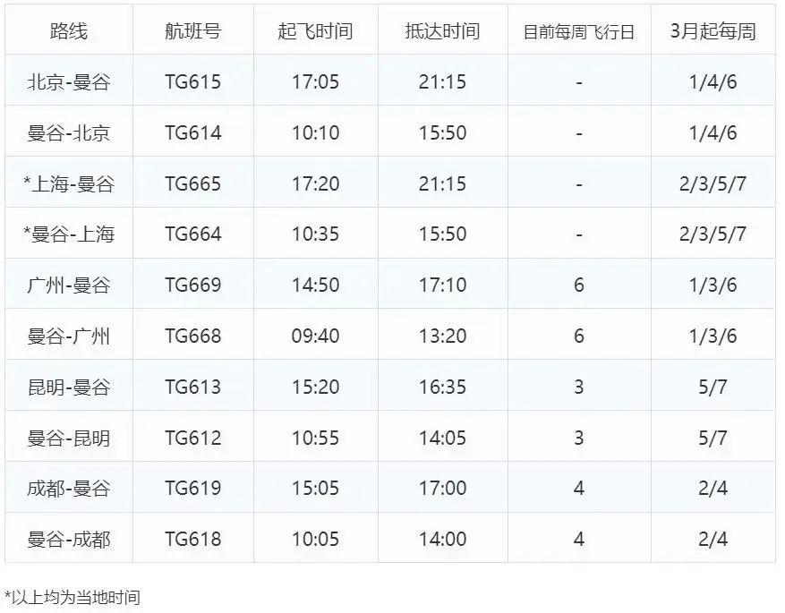Screen dimensions: 785x613
Task: Click the 航班号 column header
Action: click(x=192, y=30)
